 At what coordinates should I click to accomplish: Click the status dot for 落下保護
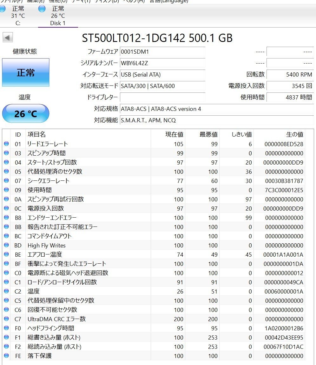(x=7, y=356)
